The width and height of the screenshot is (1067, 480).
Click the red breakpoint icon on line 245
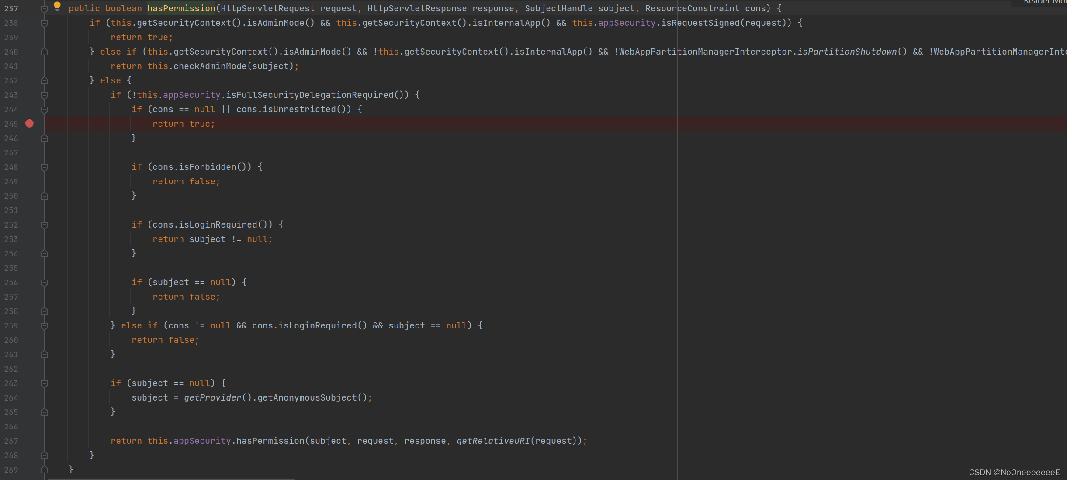click(31, 123)
